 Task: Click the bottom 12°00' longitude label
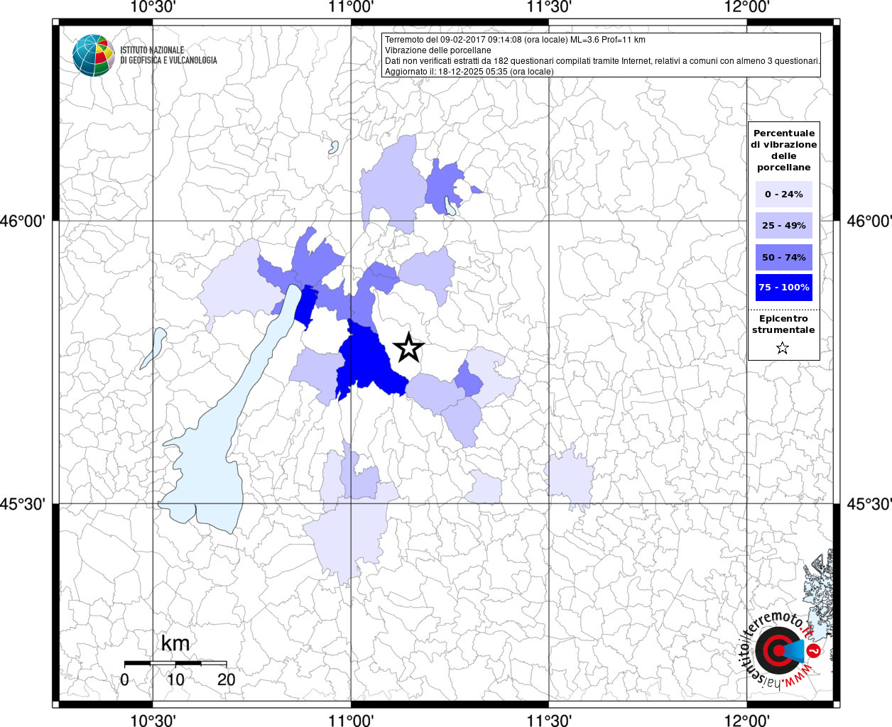click(747, 720)
